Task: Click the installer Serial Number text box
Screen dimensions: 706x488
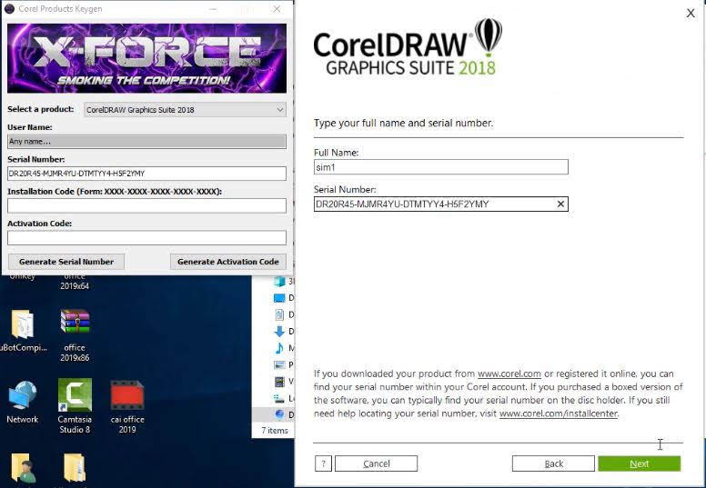Action: coord(441,204)
